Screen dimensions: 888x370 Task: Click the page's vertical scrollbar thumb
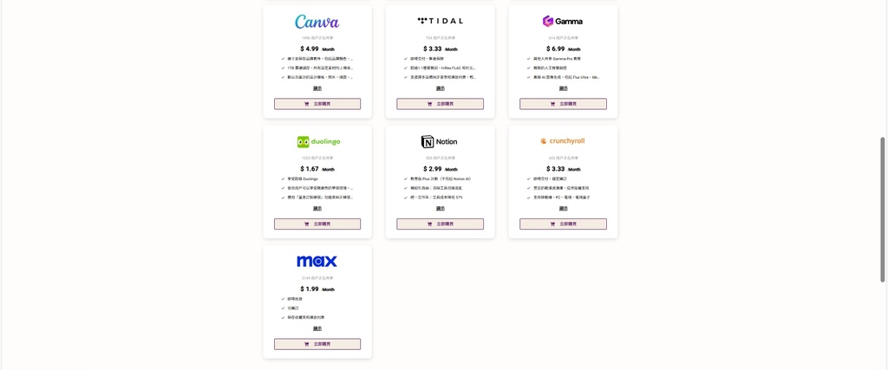pos(882,210)
